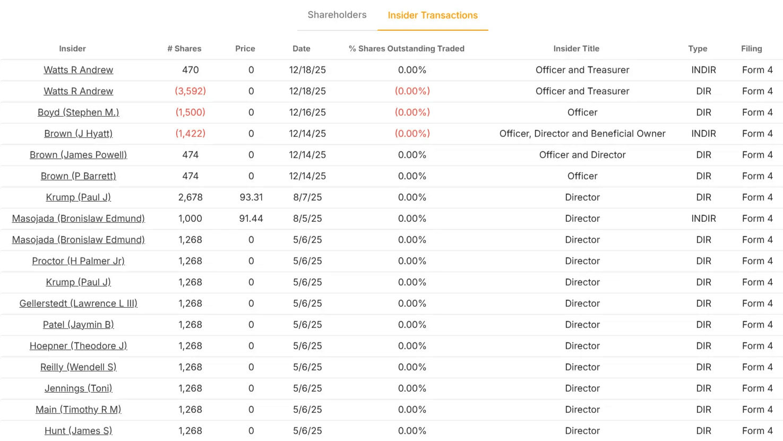Image resolution: width=783 pixels, height=441 pixels.
Task: Click Reilly (Wendell S) link
Action: 78,367
